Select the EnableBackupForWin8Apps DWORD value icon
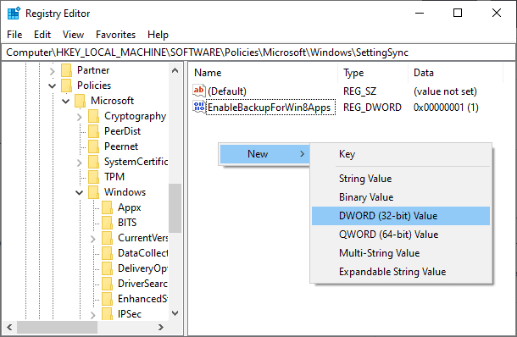517x337 pixels. tap(199, 107)
